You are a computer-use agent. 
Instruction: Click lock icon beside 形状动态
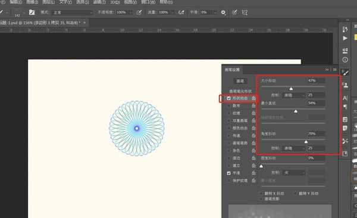click(253, 98)
